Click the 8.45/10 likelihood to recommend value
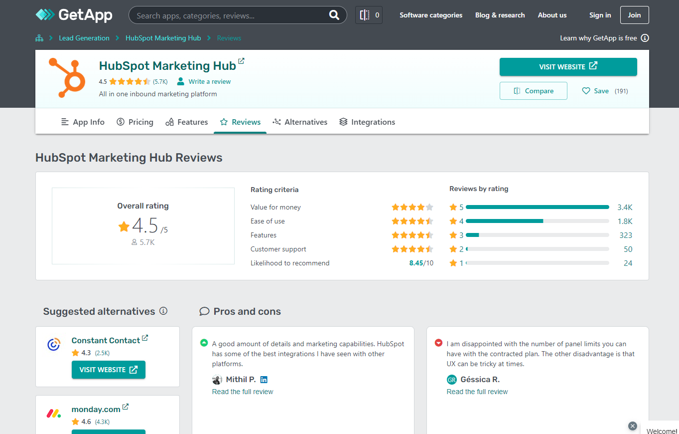679x434 pixels. (x=421, y=263)
